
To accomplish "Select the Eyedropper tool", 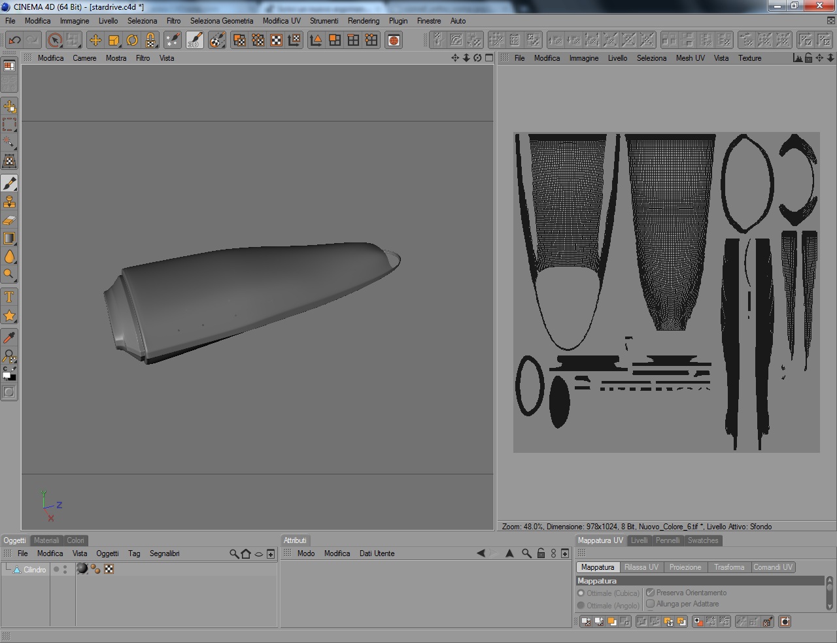I will click(x=9, y=338).
